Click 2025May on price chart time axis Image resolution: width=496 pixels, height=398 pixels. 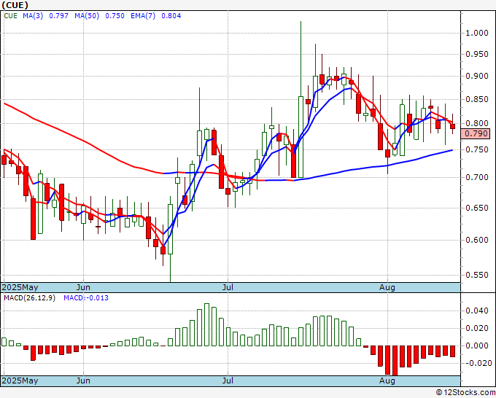pyautogui.click(x=20, y=287)
